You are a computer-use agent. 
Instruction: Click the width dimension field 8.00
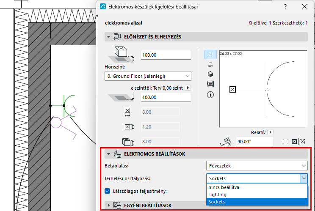160,112
